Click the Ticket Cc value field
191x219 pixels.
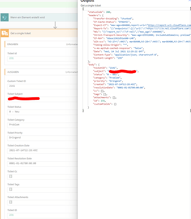[43, 177]
